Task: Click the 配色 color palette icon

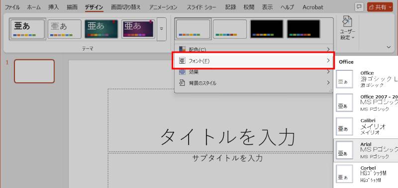Action: tap(182, 49)
